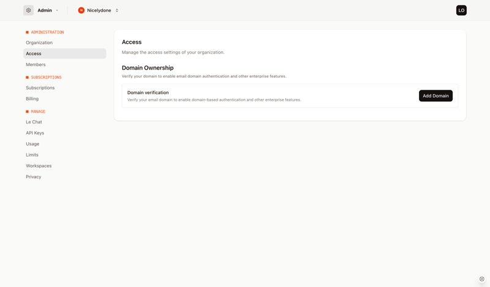View the Usage page

pos(32,144)
